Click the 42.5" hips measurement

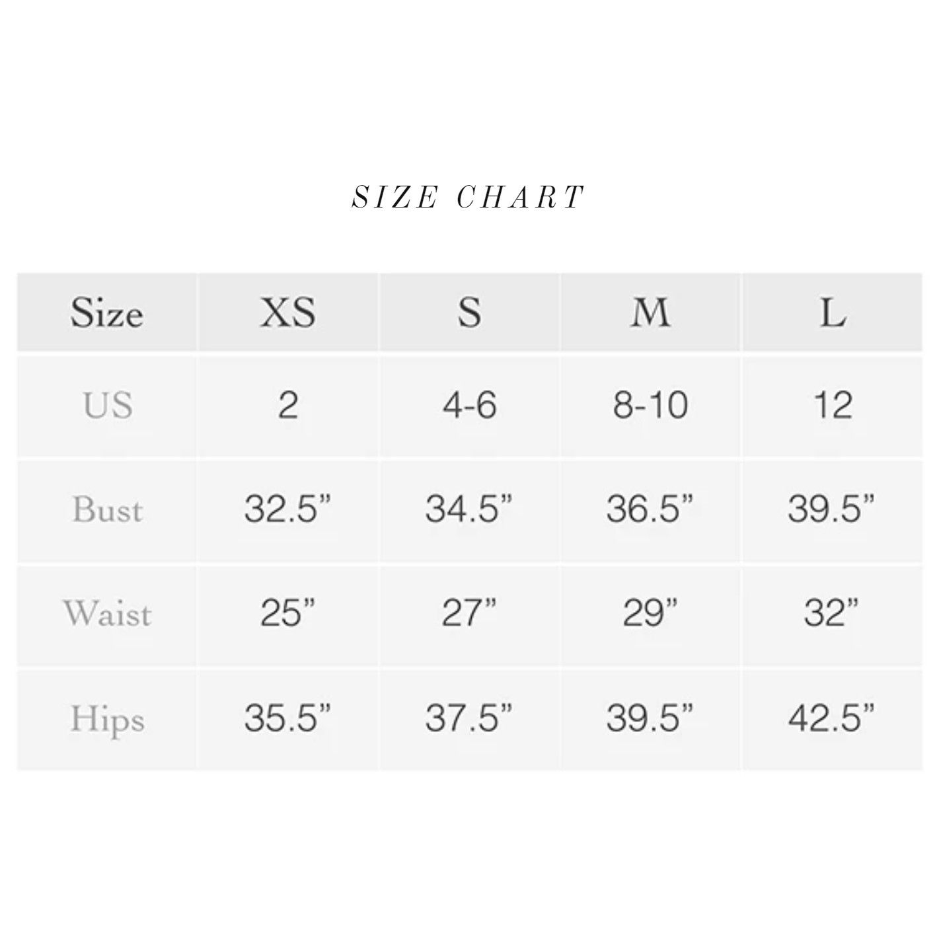click(832, 718)
